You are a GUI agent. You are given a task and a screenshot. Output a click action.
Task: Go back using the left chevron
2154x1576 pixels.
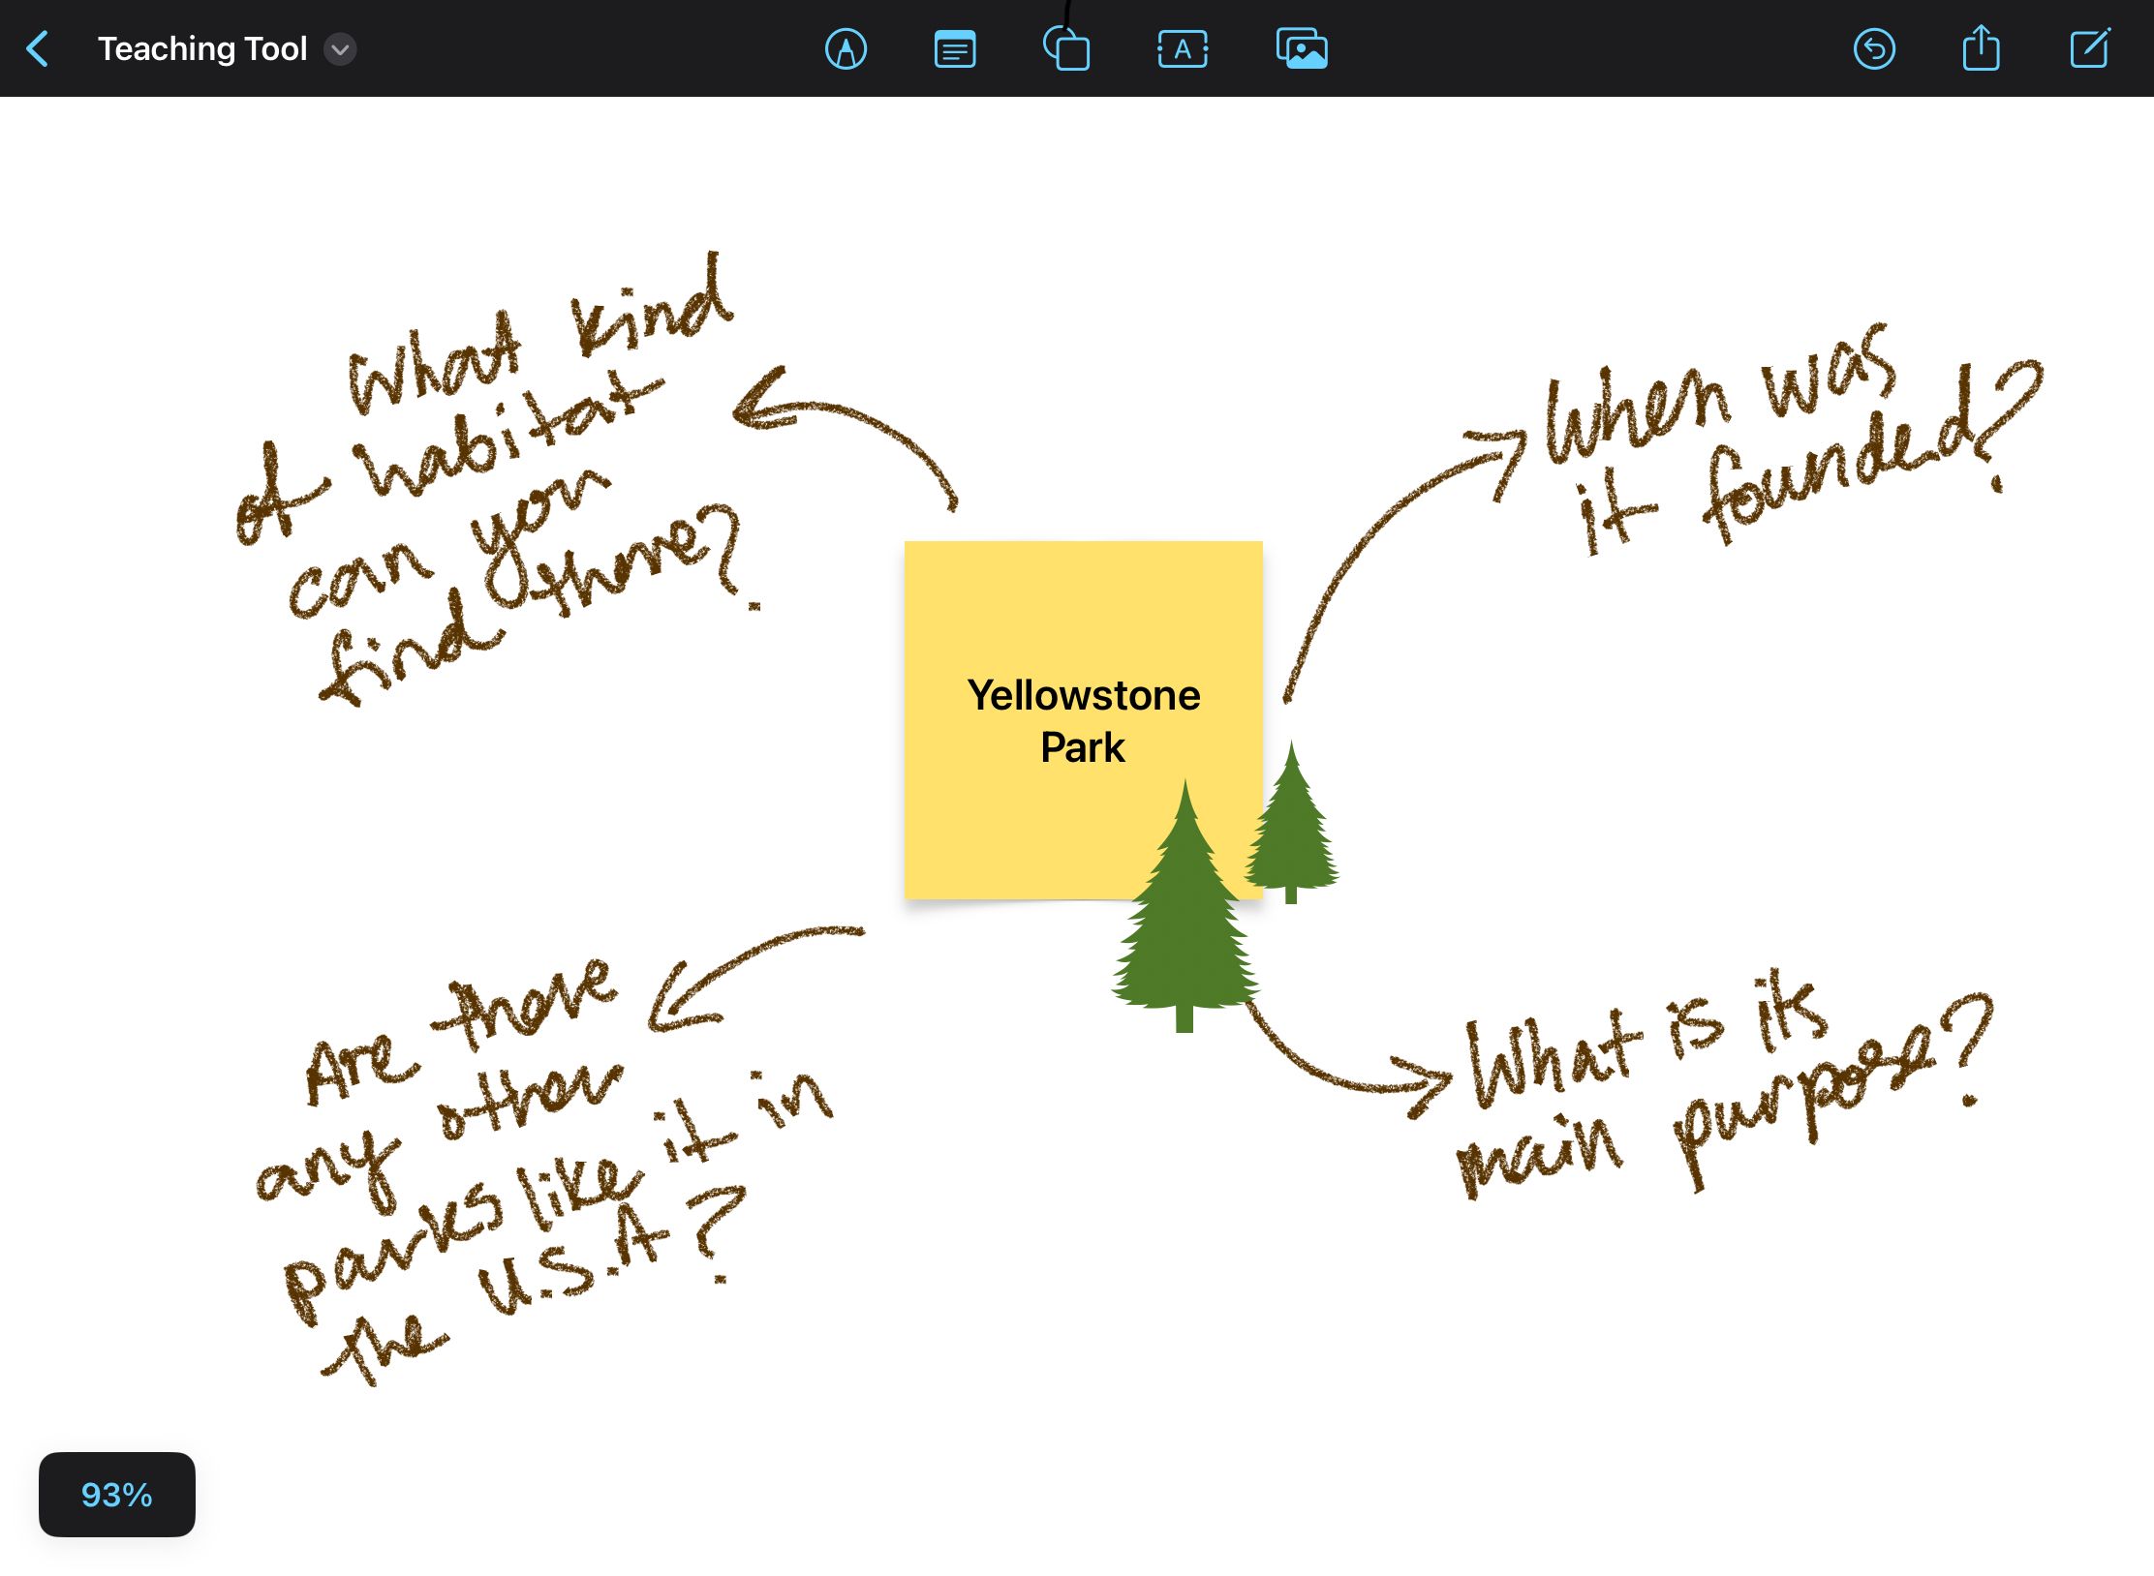coord(38,48)
